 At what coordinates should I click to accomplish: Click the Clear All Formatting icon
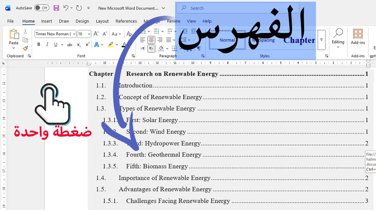129,34
